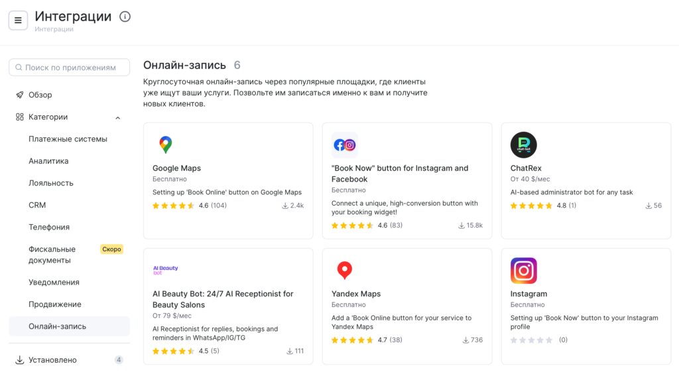Click the red Yandex Maps pin logo
This screenshot has height=372, width=679.
click(344, 270)
